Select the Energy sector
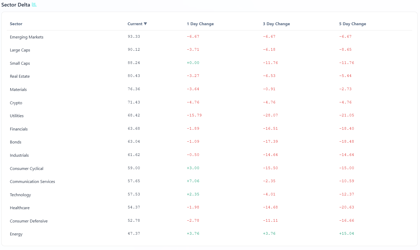This screenshot has width=420, height=250. (x=16, y=234)
